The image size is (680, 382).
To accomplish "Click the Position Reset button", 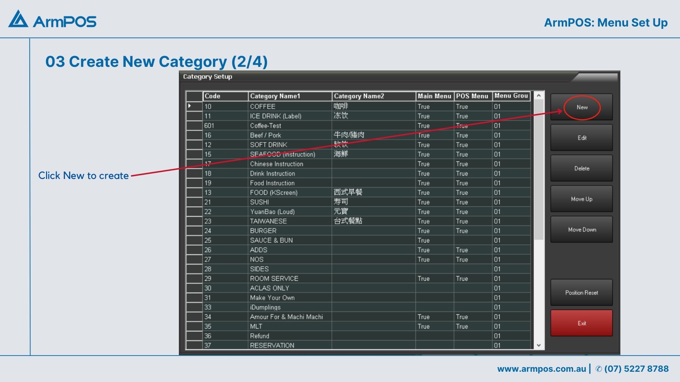I will tap(582, 293).
